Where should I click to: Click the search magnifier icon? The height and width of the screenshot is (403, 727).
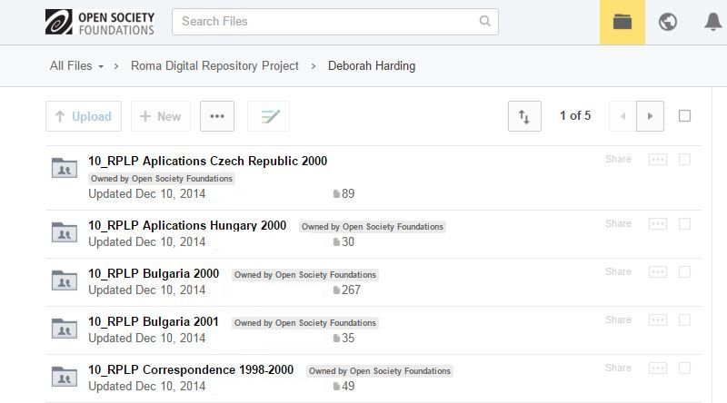(485, 21)
